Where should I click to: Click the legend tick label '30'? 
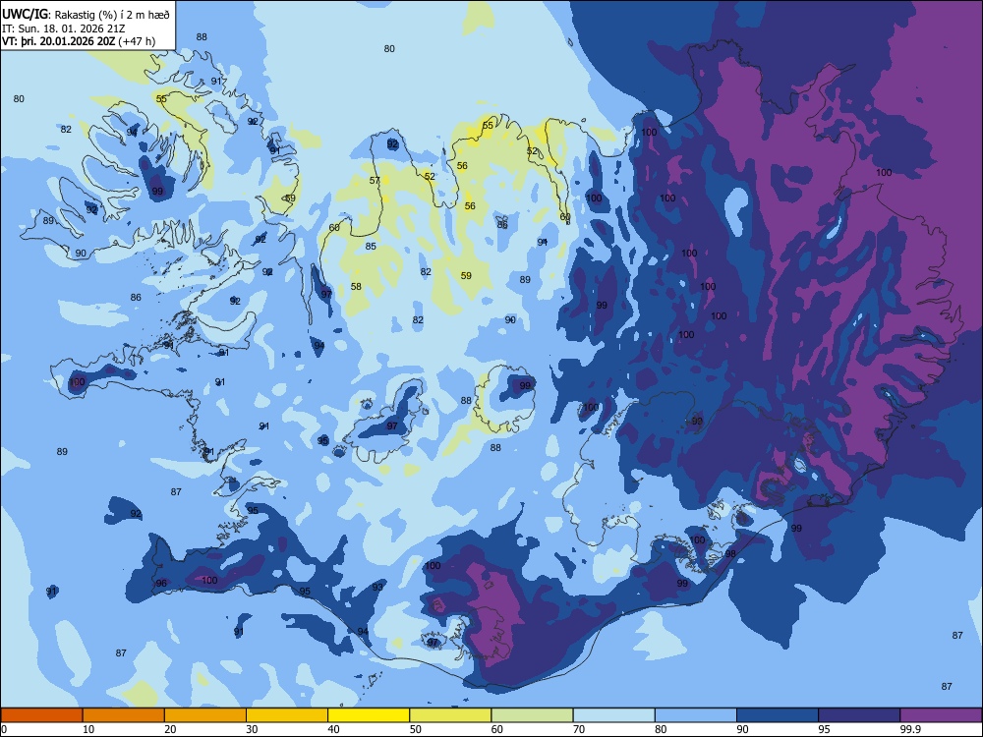pos(252,729)
